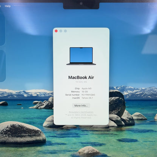Image resolution: width=157 pixels, height=157 pixels.
Task: Open More Info in About This Mac
Action: [81, 106]
